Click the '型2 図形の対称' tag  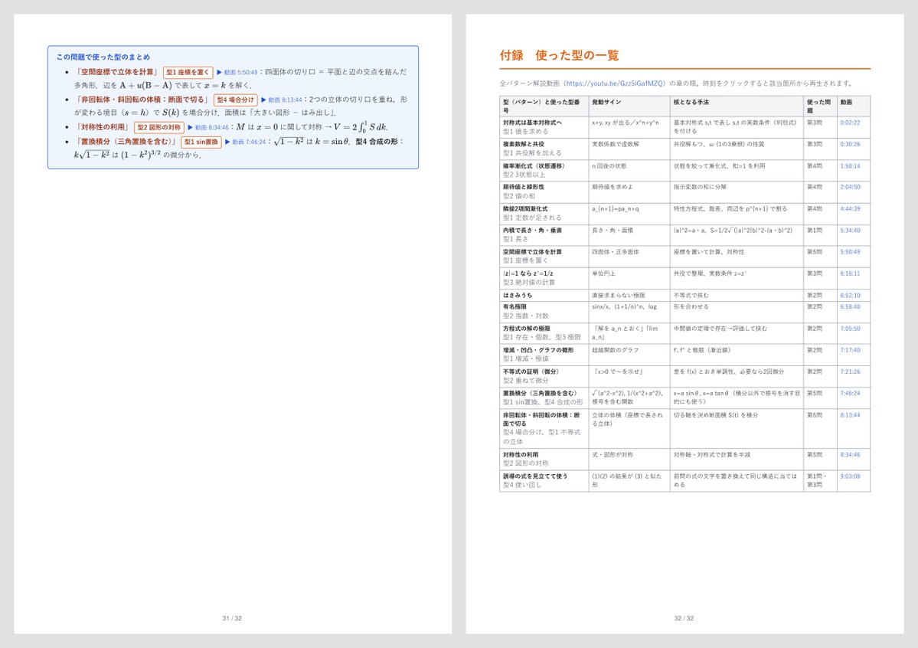[x=159, y=128]
